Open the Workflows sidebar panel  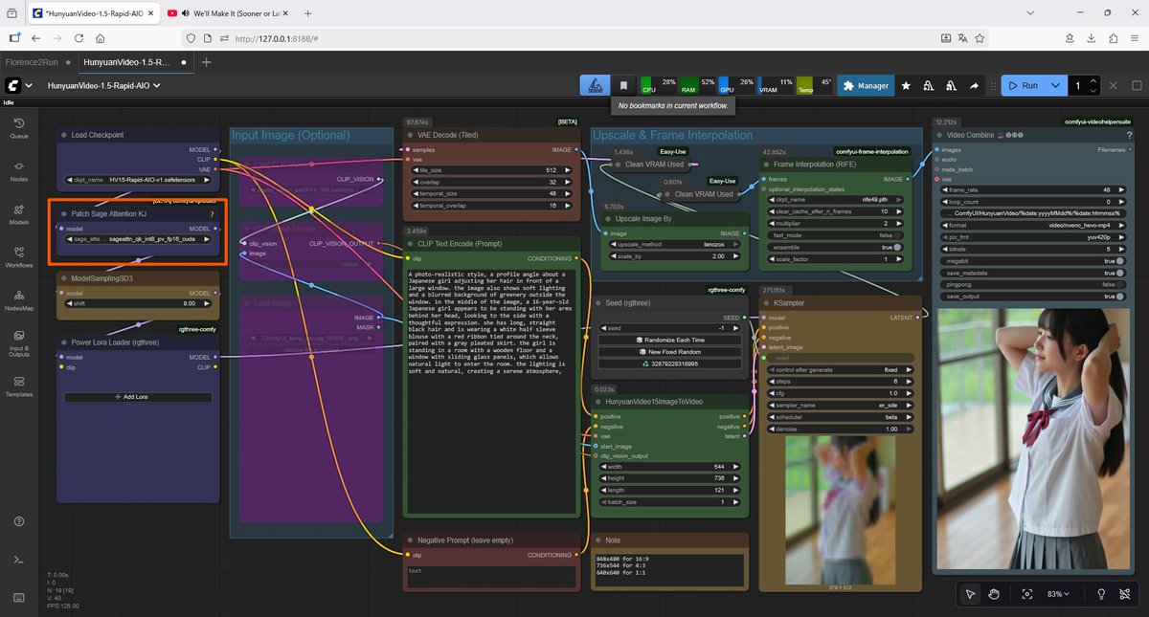19,256
